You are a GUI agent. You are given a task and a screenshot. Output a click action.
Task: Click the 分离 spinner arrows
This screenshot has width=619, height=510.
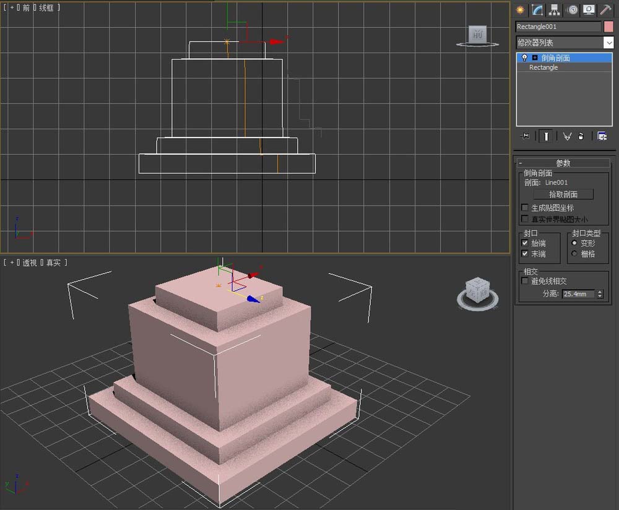[600, 294]
